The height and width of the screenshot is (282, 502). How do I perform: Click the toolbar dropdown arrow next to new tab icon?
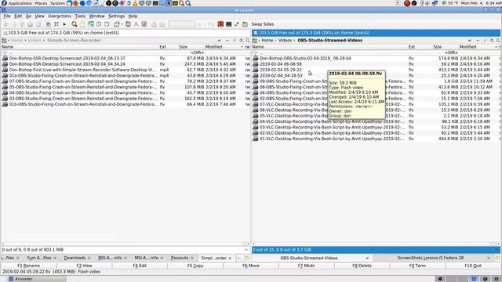(122, 24)
